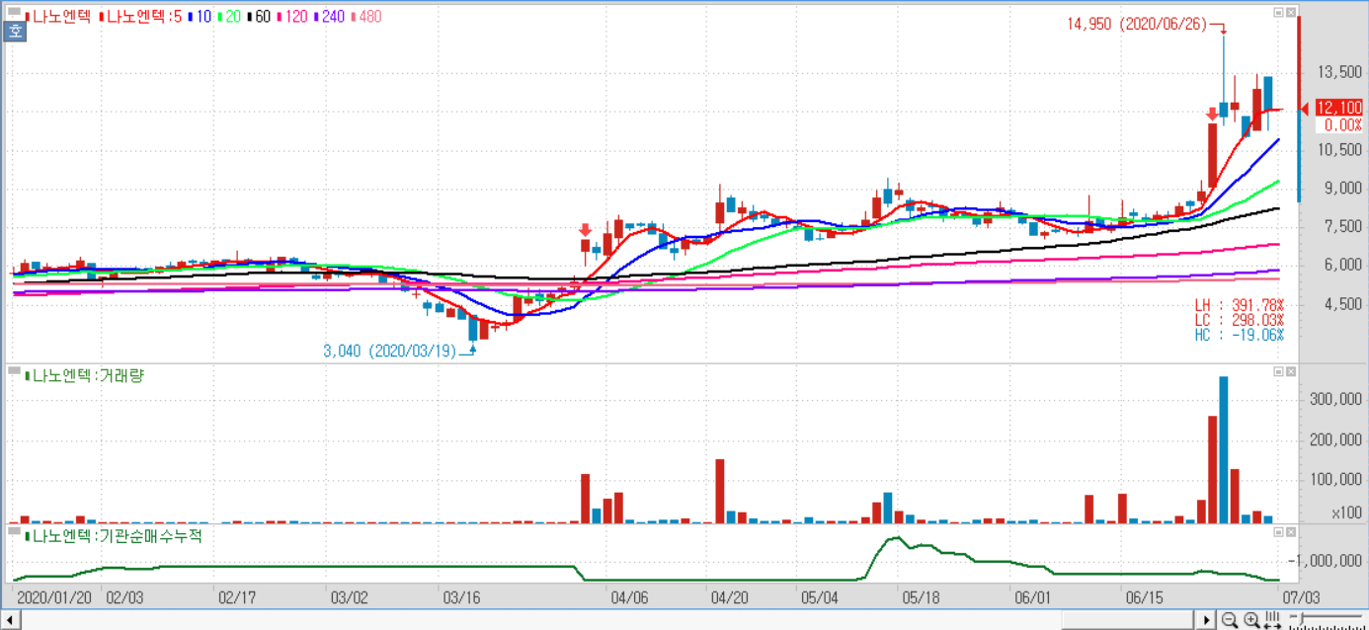The image size is (1369, 630).
Task: Click the 호 quote button on the chart
Action: pyautogui.click(x=15, y=31)
